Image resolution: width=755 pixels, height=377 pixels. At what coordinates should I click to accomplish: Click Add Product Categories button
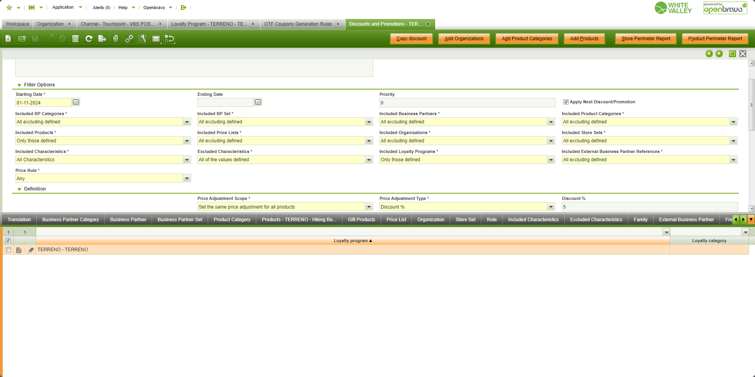pyautogui.click(x=527, y=39)
